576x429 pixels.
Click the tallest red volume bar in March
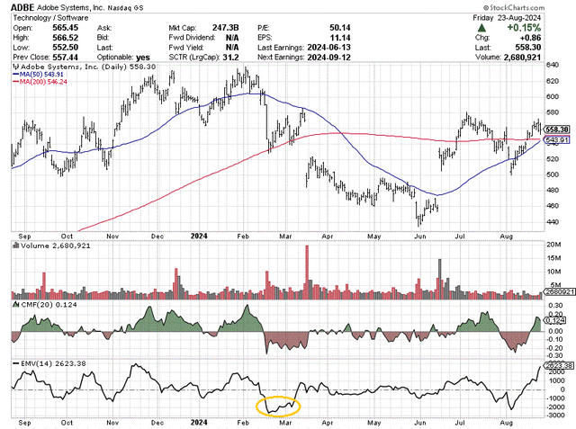pyautogui.click(x=307, y=273)
